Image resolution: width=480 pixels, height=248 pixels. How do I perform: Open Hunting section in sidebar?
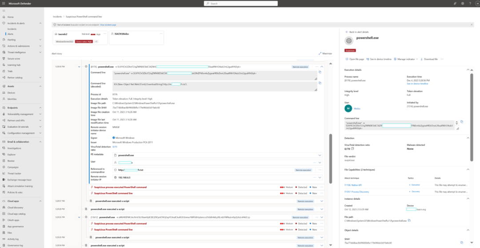[12, 40]
